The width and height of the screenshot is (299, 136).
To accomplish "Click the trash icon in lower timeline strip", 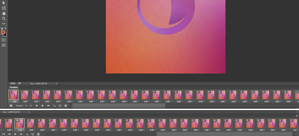I will [38, 134].
